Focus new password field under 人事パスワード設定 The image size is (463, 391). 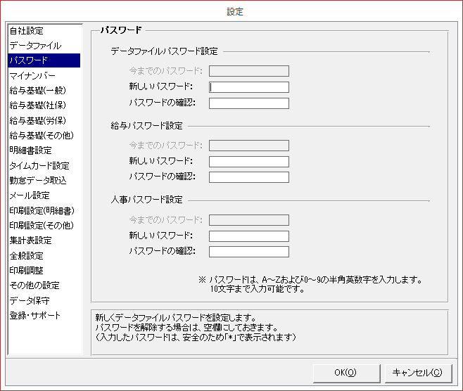(249, 236)
